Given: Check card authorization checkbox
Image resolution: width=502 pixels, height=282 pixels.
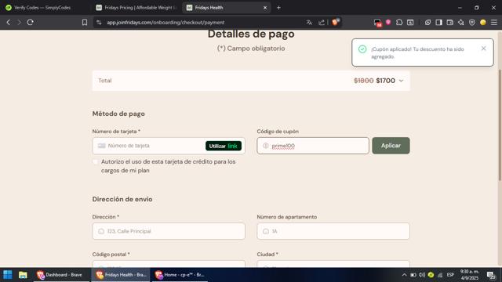Looking at the screenshot, I should 96,162.
